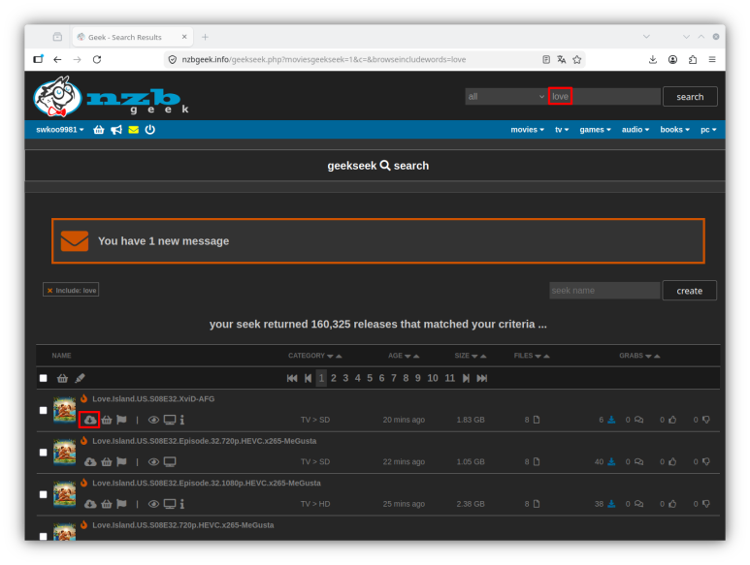Screen dimensions: 750x565
Task: Click the logout power icon
Action: 150,130
